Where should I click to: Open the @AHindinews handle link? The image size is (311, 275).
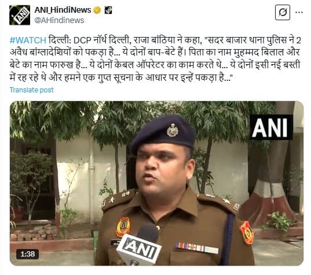coord(59,20)
